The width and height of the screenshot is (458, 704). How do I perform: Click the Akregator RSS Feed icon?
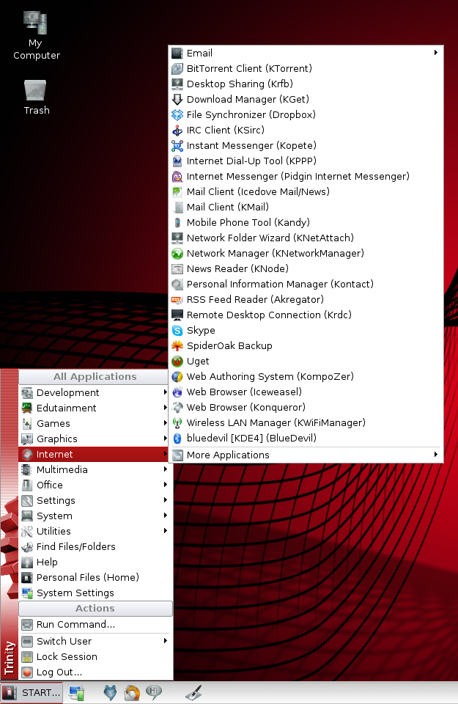tap(177, 299)
